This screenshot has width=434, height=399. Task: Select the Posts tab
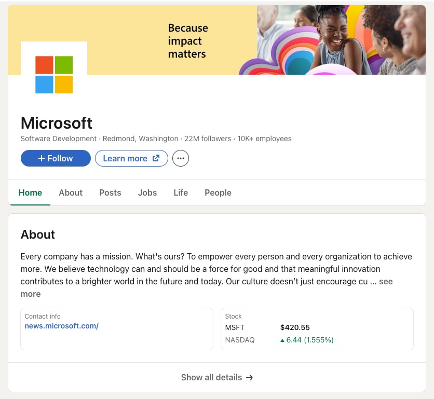[x=110, y=192]
